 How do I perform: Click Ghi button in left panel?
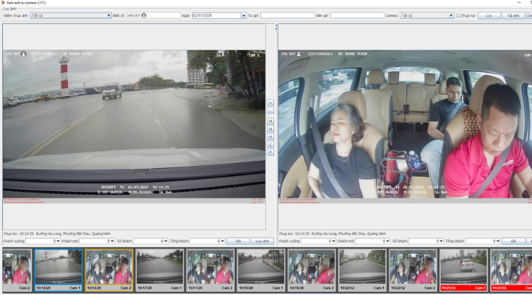238,241
